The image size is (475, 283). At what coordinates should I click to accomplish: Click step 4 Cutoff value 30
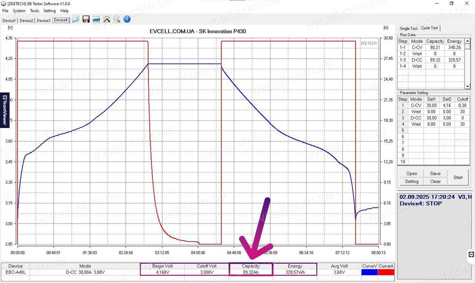(462, 124)
